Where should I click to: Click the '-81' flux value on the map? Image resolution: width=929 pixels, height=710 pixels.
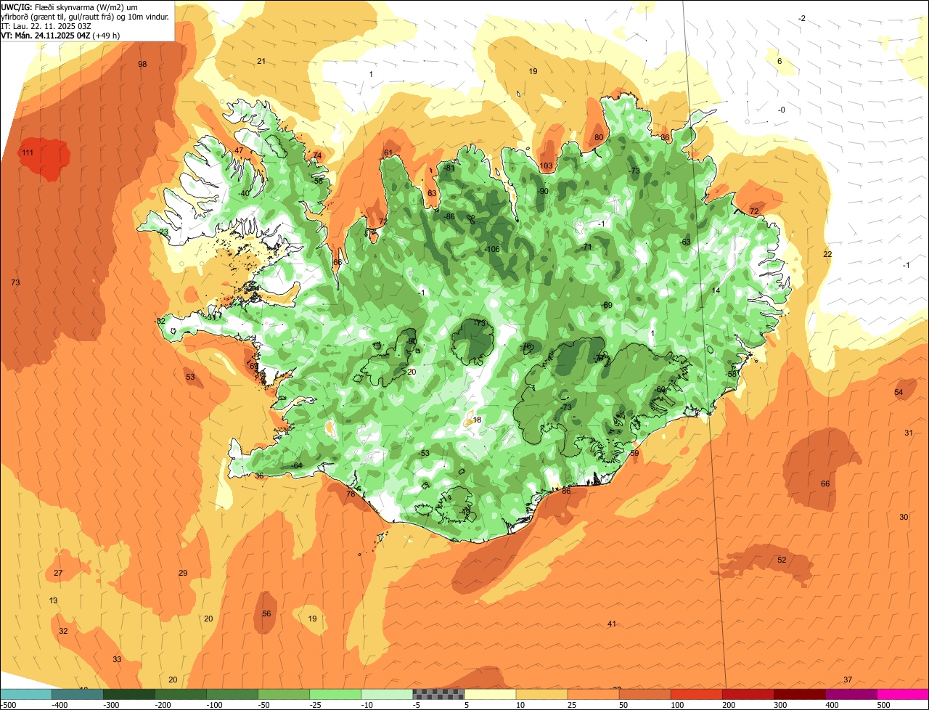(449, 168)
